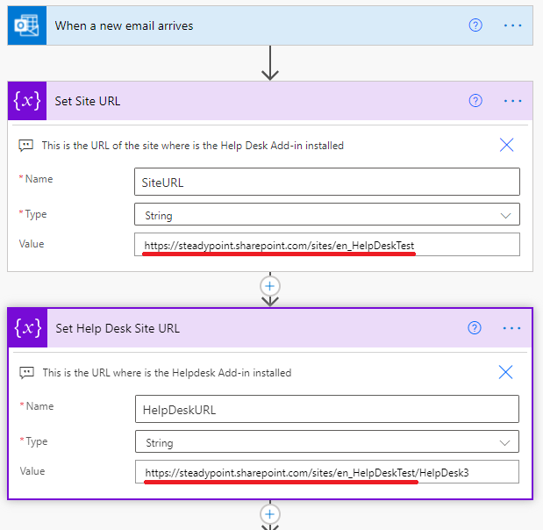This screenshot has height=530, width=543.
Task: Click the SiteURL name field
Action: pos(327,182)
